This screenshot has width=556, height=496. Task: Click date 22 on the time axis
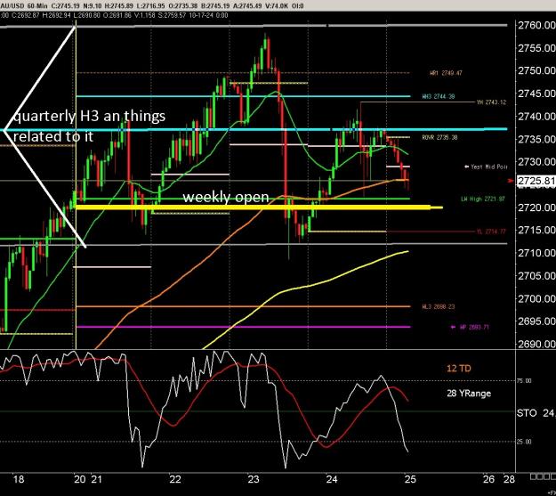(x=175, y=479)
